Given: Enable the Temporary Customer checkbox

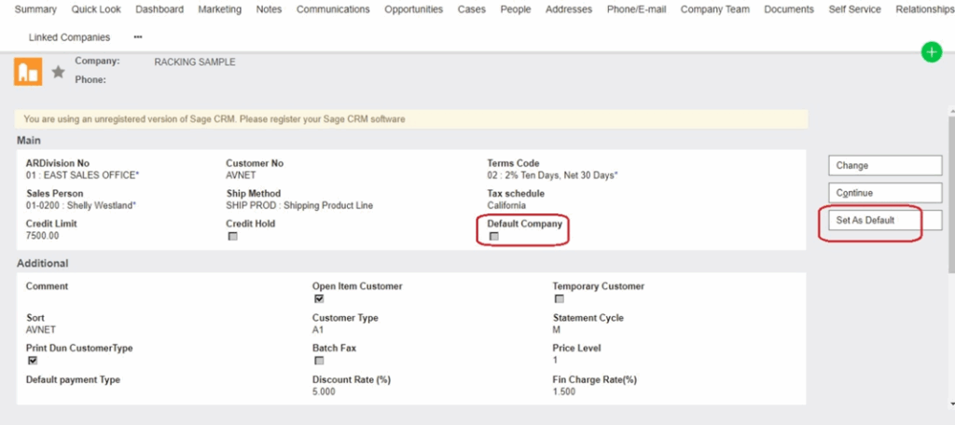Looking at the screenshot, I should click(560, 299).
